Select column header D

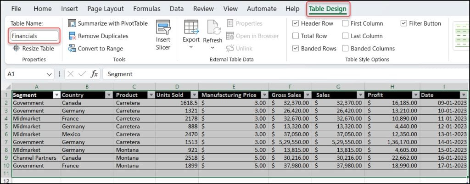click(x=177, y=87)
